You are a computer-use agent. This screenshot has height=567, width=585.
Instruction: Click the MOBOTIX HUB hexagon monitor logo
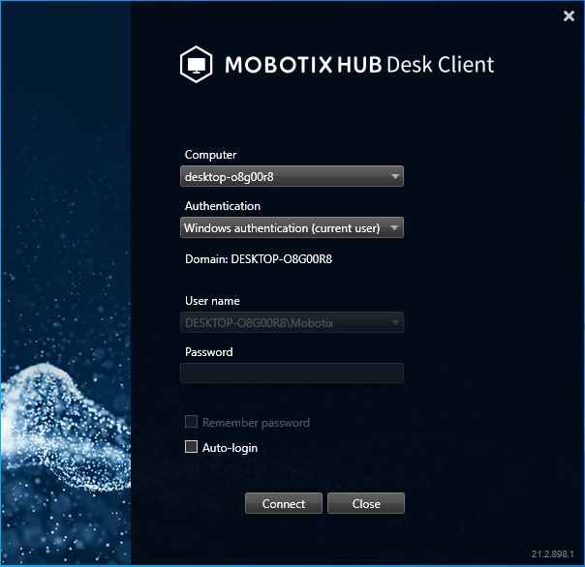click(x=197, y=65)
